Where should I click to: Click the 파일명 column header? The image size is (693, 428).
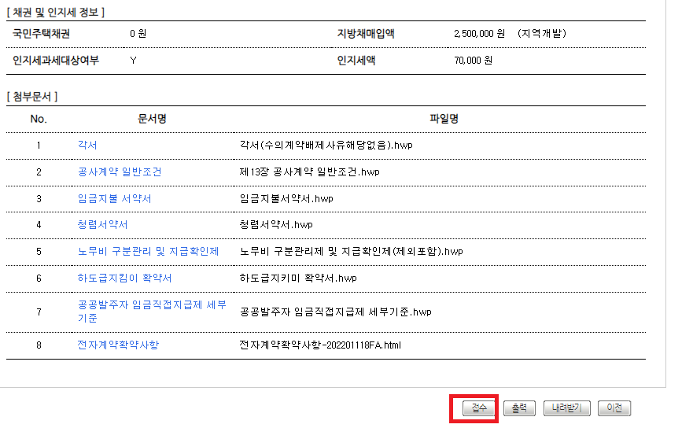444,119
